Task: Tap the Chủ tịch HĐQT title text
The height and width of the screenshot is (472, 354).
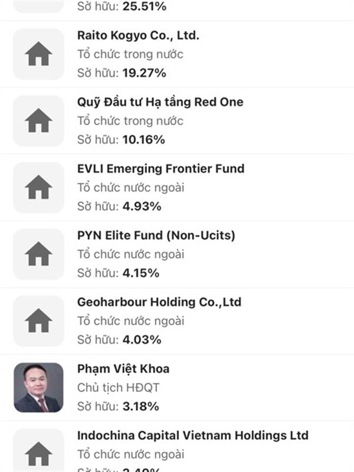Action: pyautogui.click(x=119, y=388)
